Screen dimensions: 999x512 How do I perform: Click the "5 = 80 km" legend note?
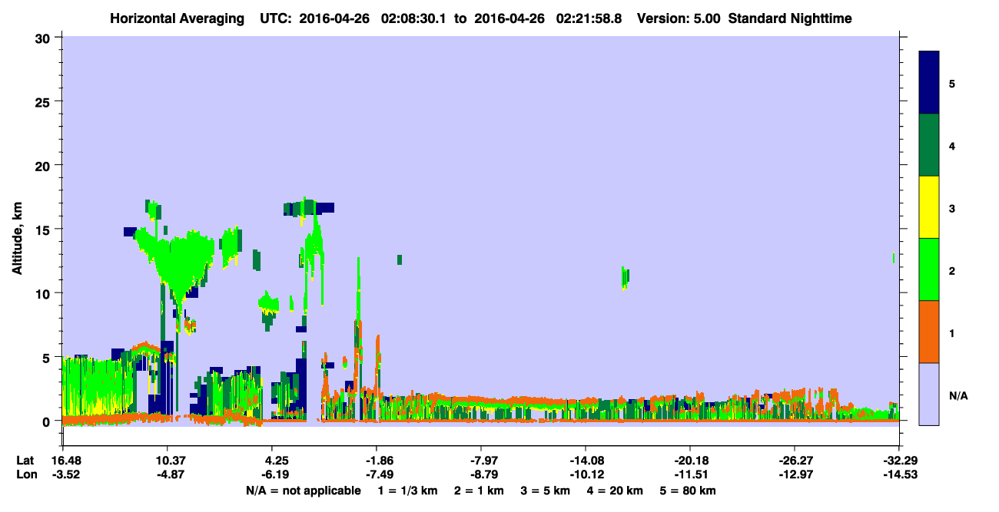click(x=689, y=491)
